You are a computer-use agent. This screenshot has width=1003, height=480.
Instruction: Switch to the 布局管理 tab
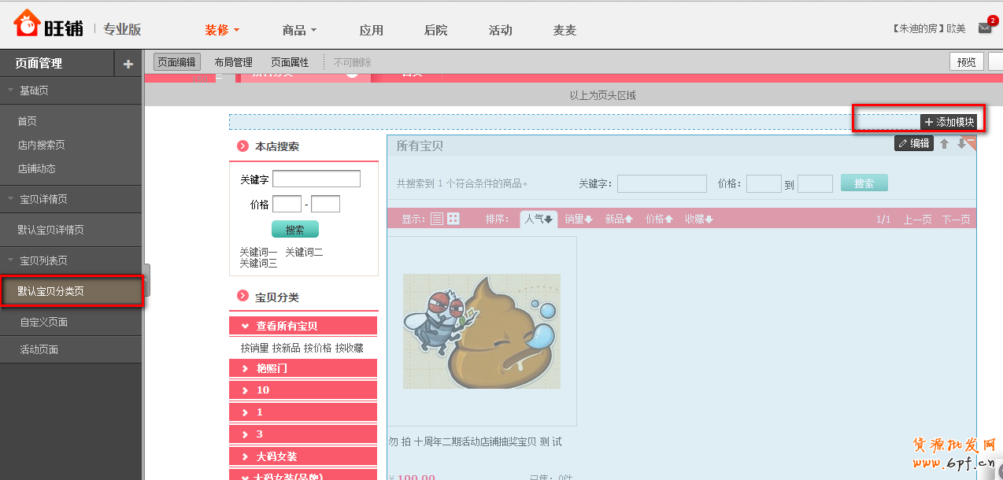[x=233, y=61]
